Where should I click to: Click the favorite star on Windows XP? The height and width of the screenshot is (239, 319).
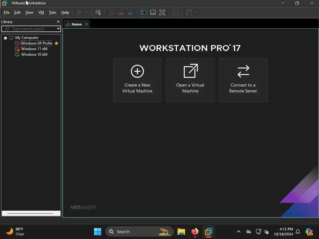tap(56, 43)
